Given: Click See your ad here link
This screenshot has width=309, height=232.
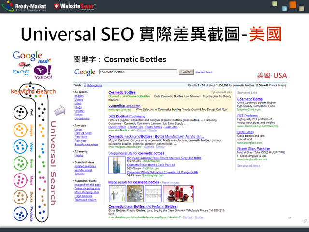Looking at the screenshot, I should click(249, 166).
